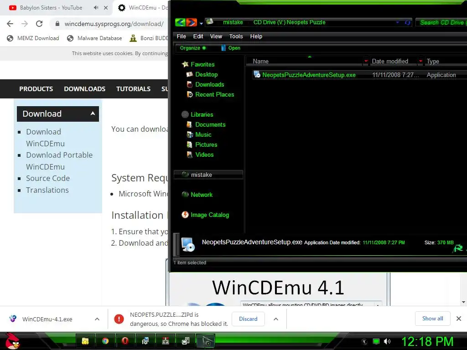This screenshot has height=350, width=467.
Task: Click Show all downloads button
Action: [432, 319]
